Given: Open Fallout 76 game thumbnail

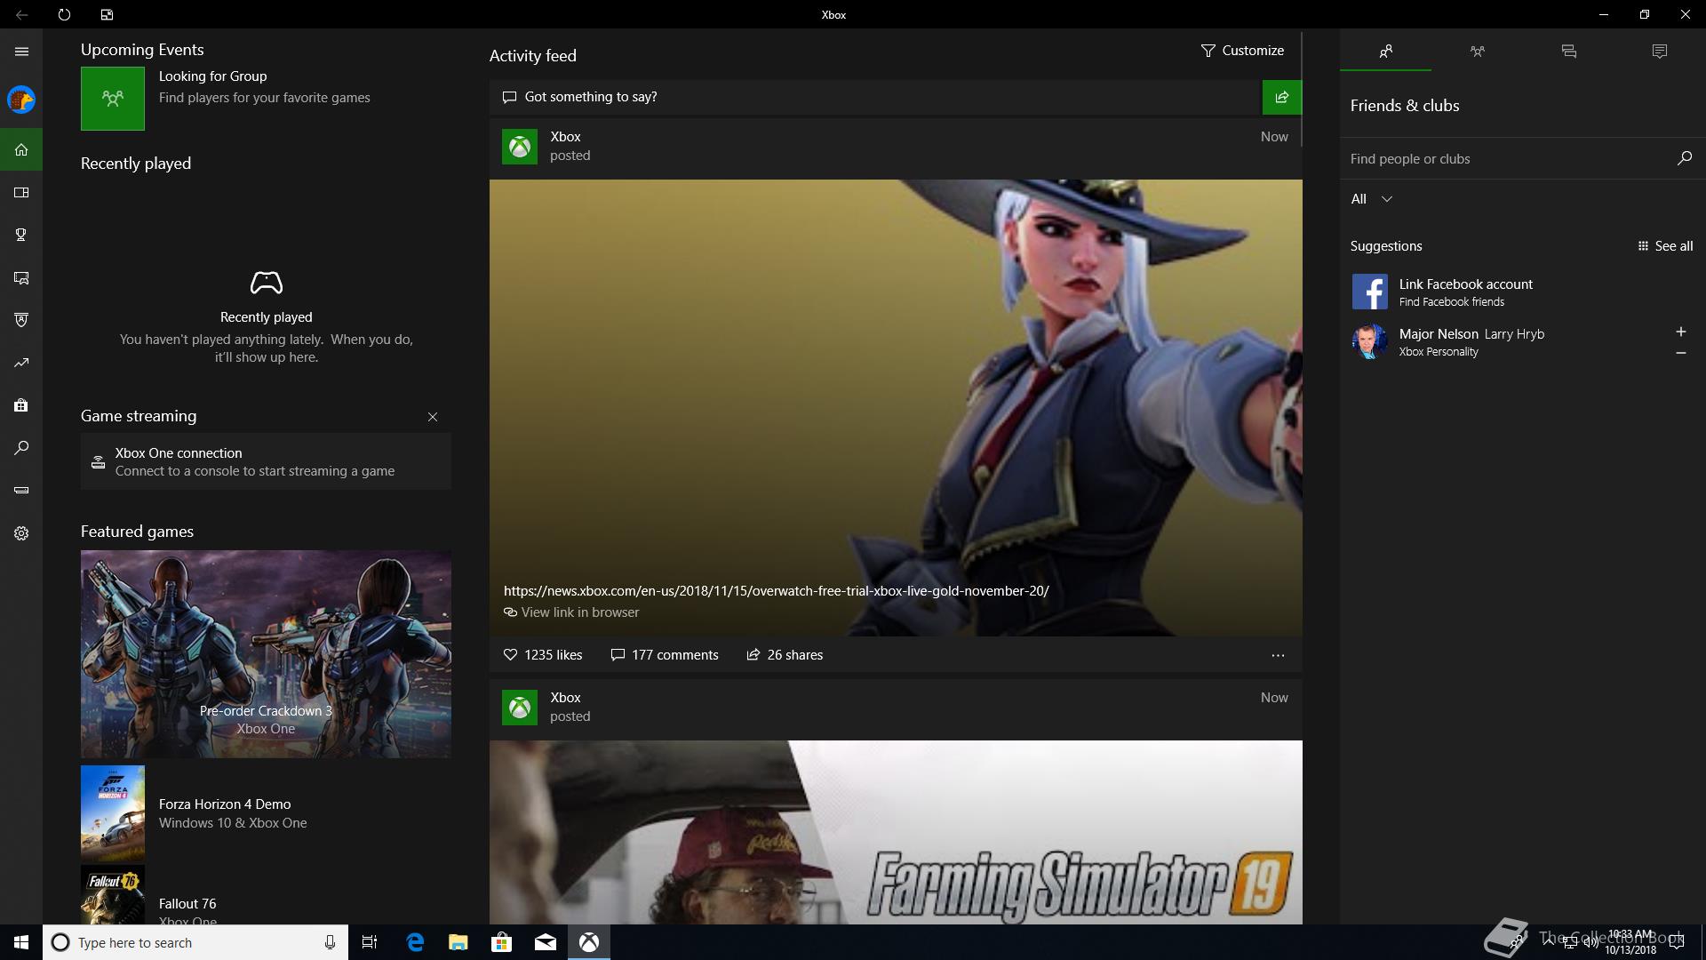Looking at the screenshot, I should (113, 895).
